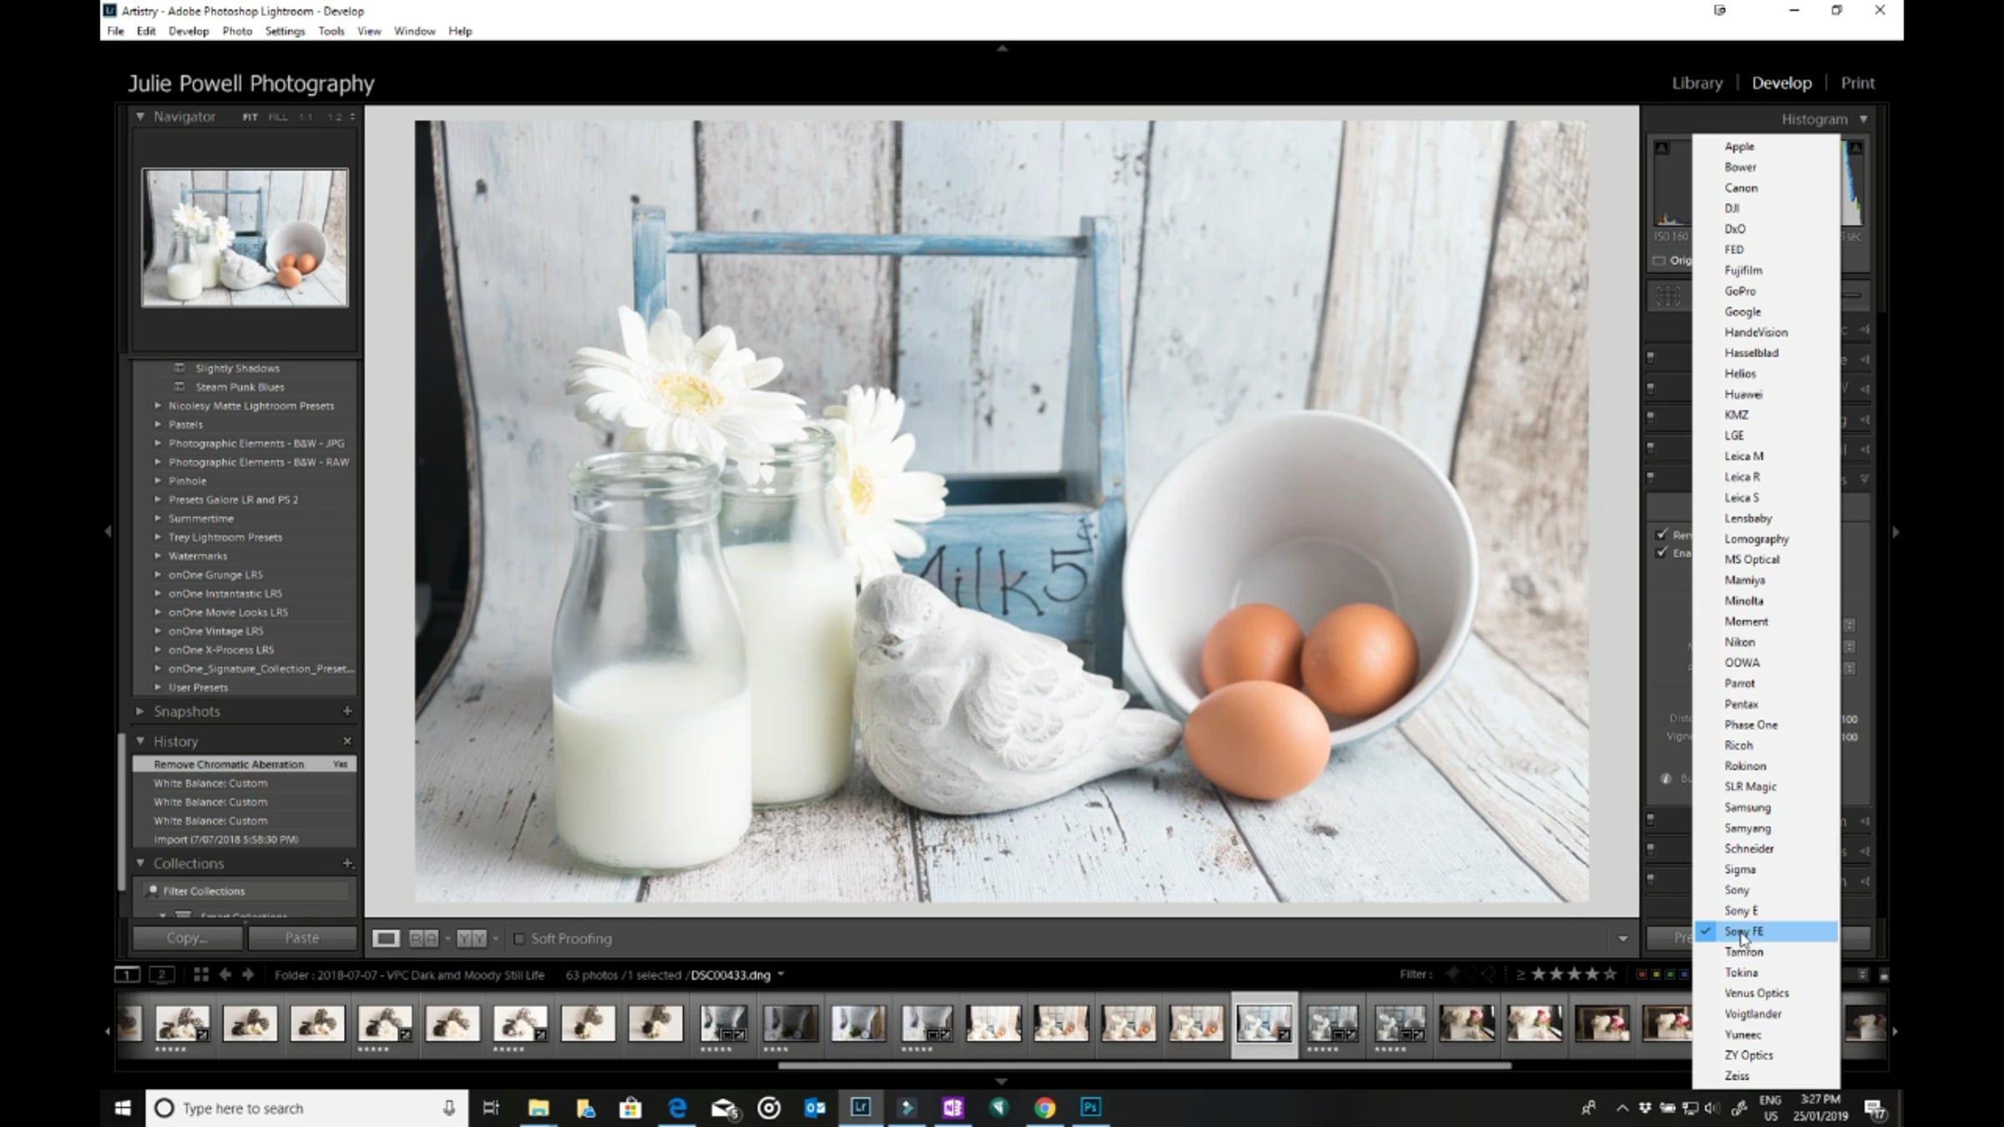
Task: Open the Settings menu
Action: (x=285, y=31)
